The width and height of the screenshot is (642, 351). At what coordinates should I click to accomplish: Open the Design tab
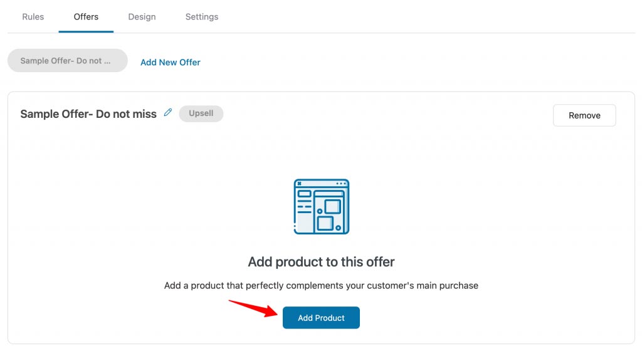tap(142, 17)
